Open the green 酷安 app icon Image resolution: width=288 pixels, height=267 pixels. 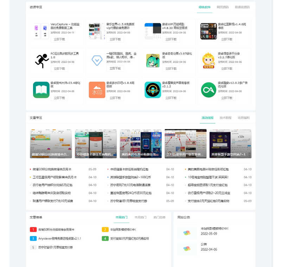click(209, 90)
